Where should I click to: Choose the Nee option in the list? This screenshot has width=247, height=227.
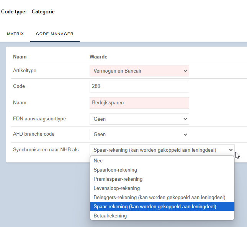[x=162, y=161]
